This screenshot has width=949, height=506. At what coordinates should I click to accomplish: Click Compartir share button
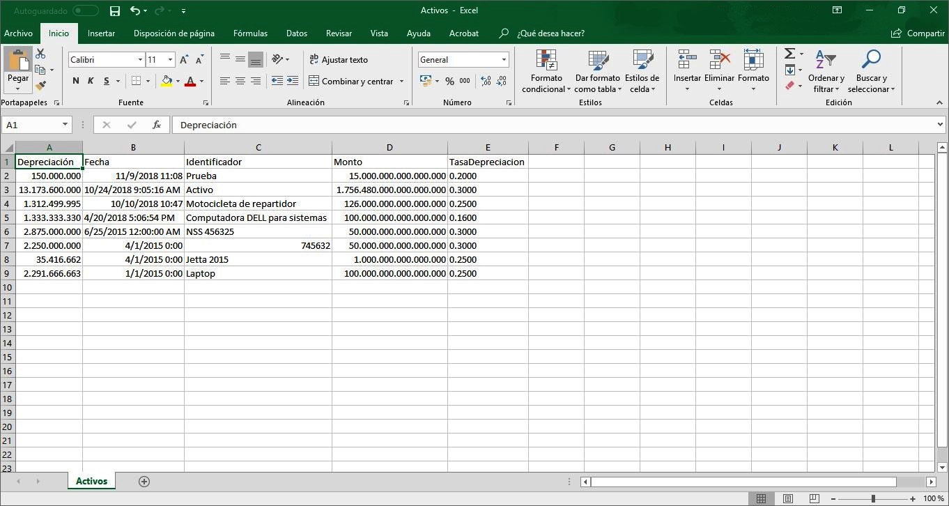click(x=918, y=33)
